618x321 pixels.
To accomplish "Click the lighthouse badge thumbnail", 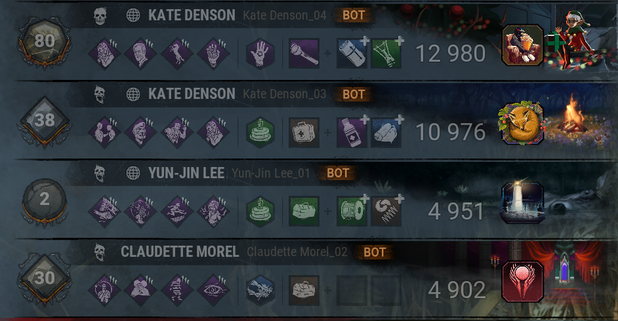I will [523, 203].
